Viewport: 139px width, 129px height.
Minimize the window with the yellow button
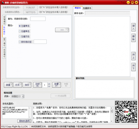click(x=128, y=2)
